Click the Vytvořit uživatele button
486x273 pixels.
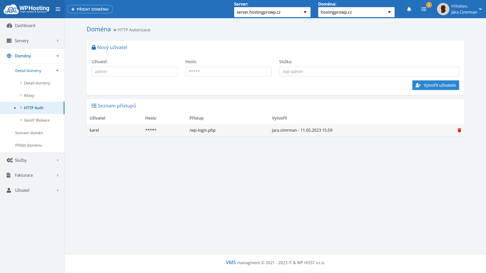click(435, 85)
